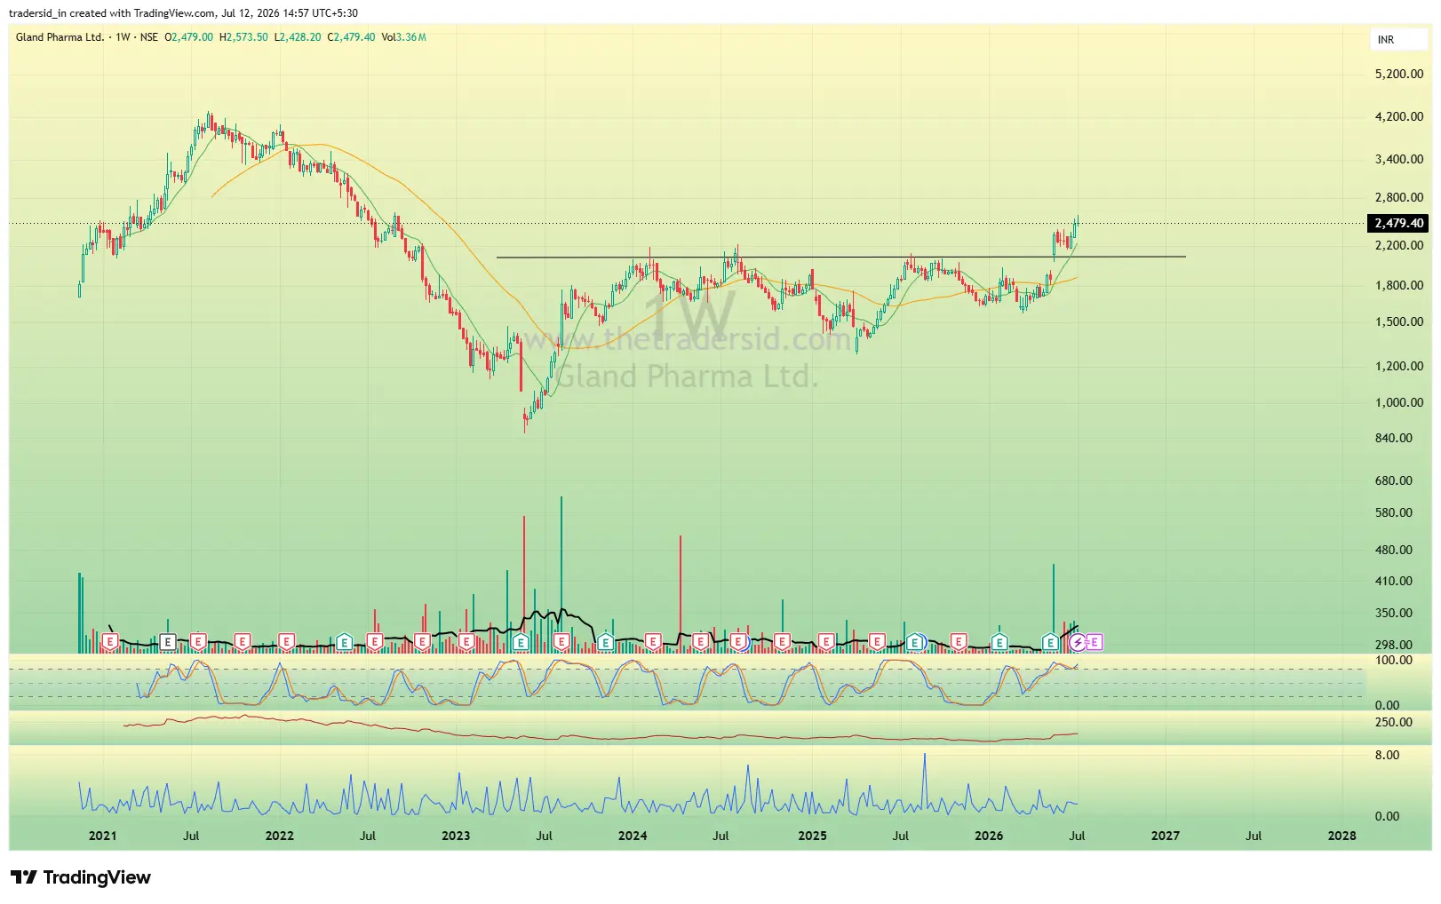Click the 5,200.00 price axis label

[x=1399, y=74]
